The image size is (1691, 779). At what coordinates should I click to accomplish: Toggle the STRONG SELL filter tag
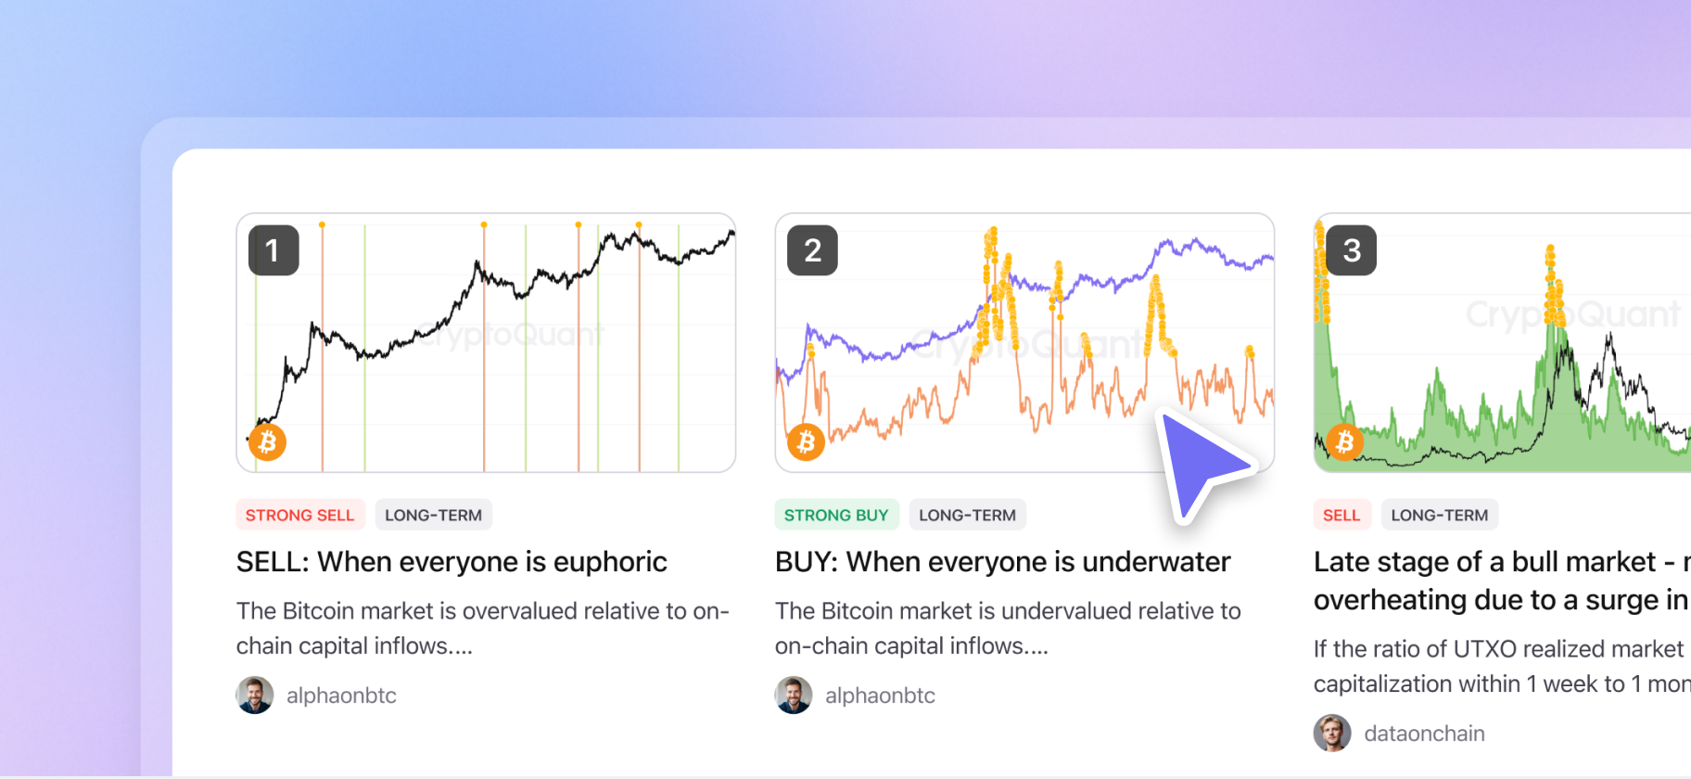point(300,515)
